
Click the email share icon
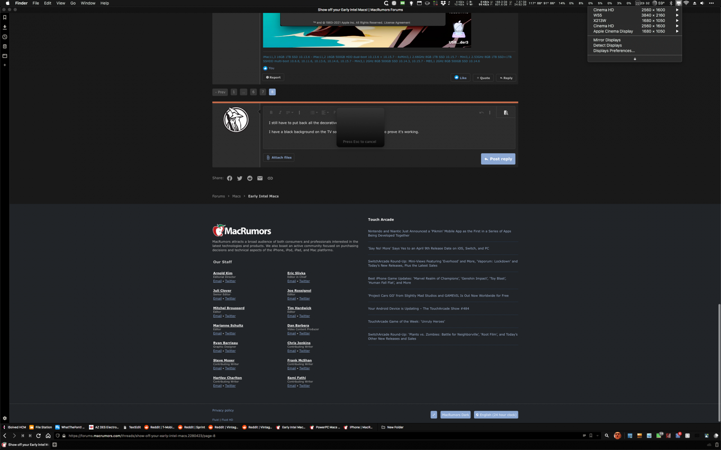(x=260, y=178)
